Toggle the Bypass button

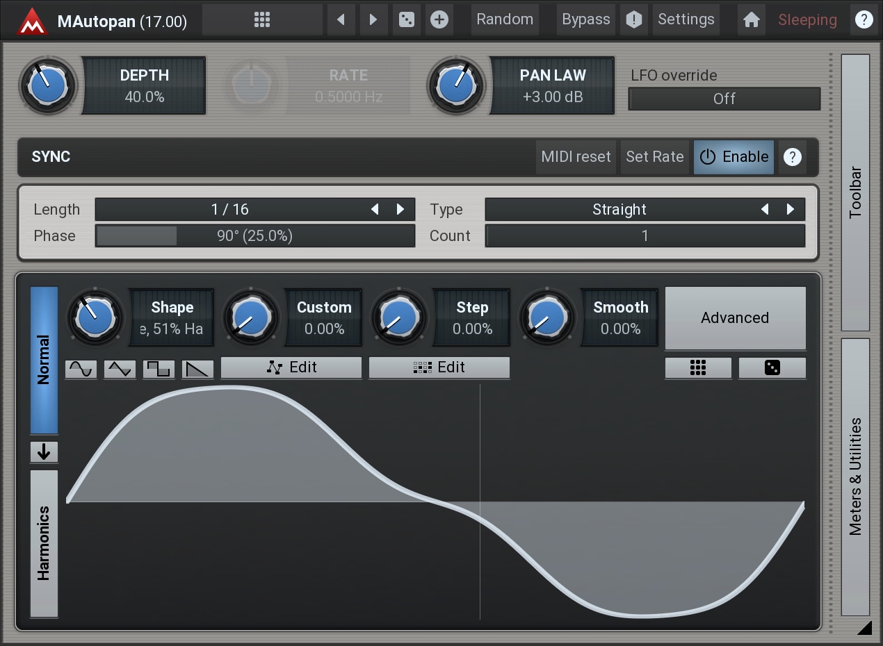(x=585, y=19)
